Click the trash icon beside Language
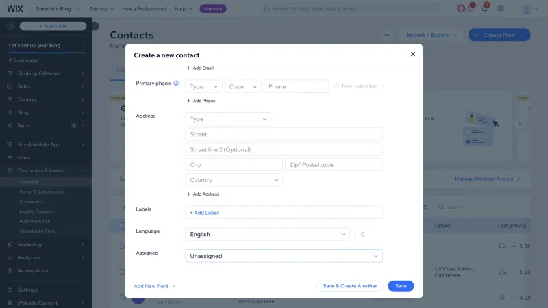The width and height of the screenshot is (548, 308). (362, 234)
